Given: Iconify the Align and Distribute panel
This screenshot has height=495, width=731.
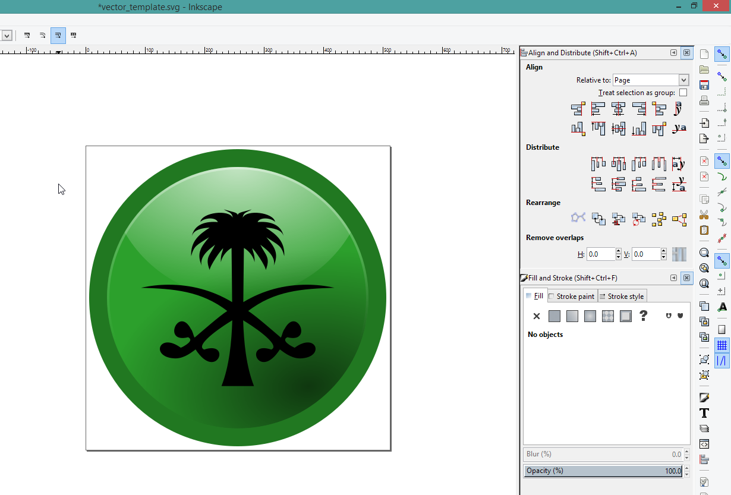Looking at the screenshot, I should (673, 53).
